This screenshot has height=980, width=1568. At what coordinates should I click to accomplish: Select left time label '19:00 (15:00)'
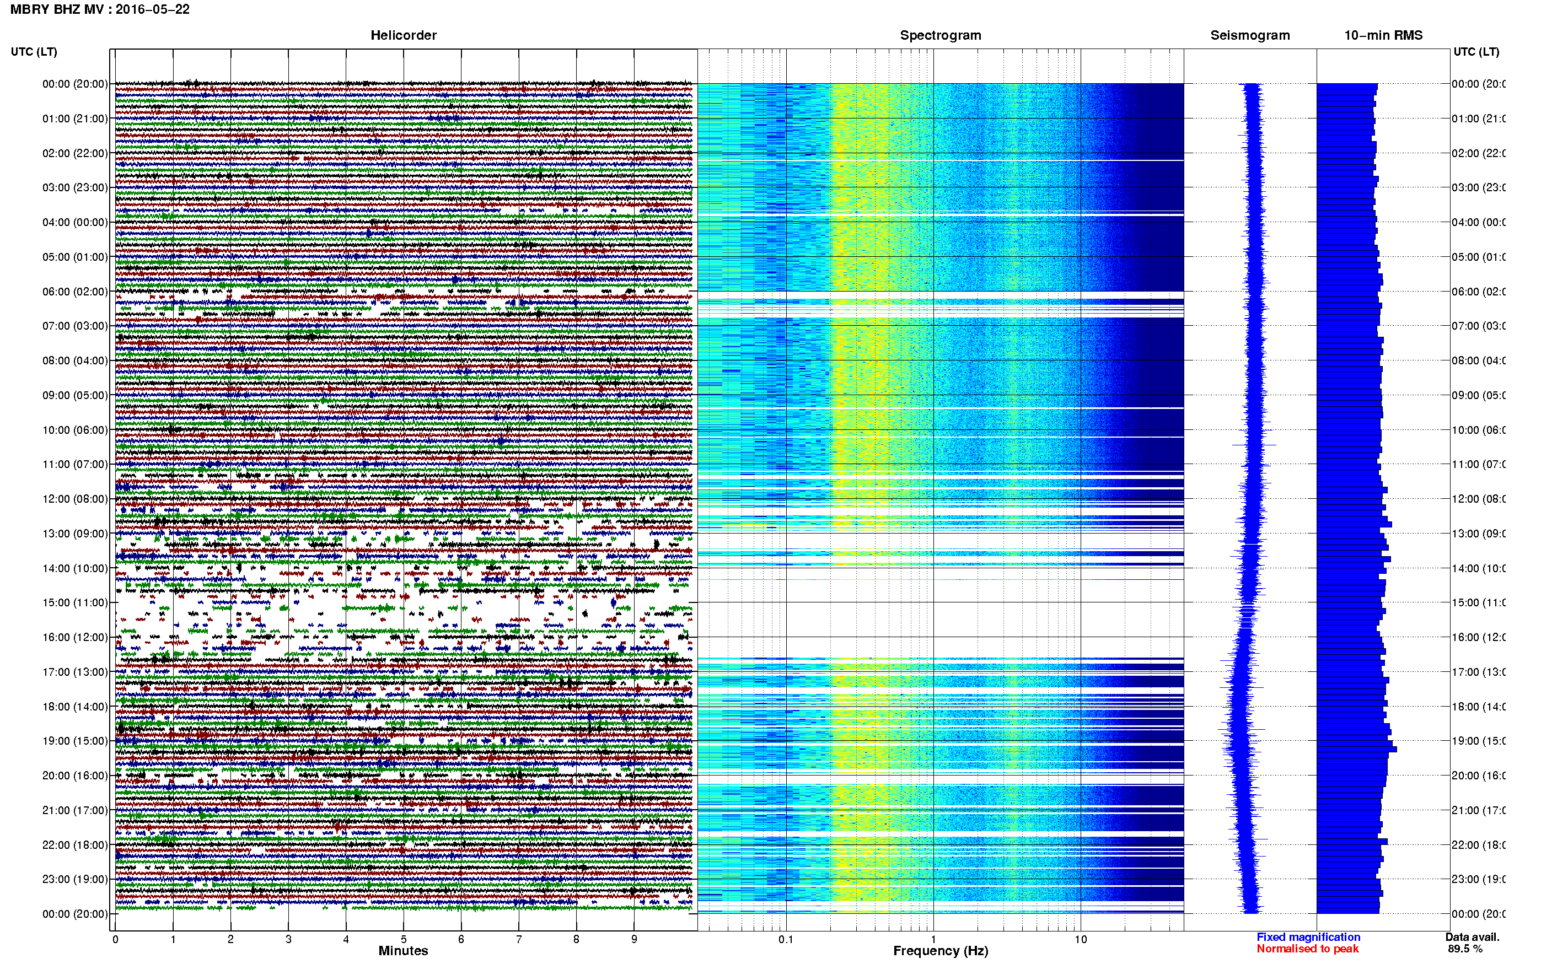75,741
